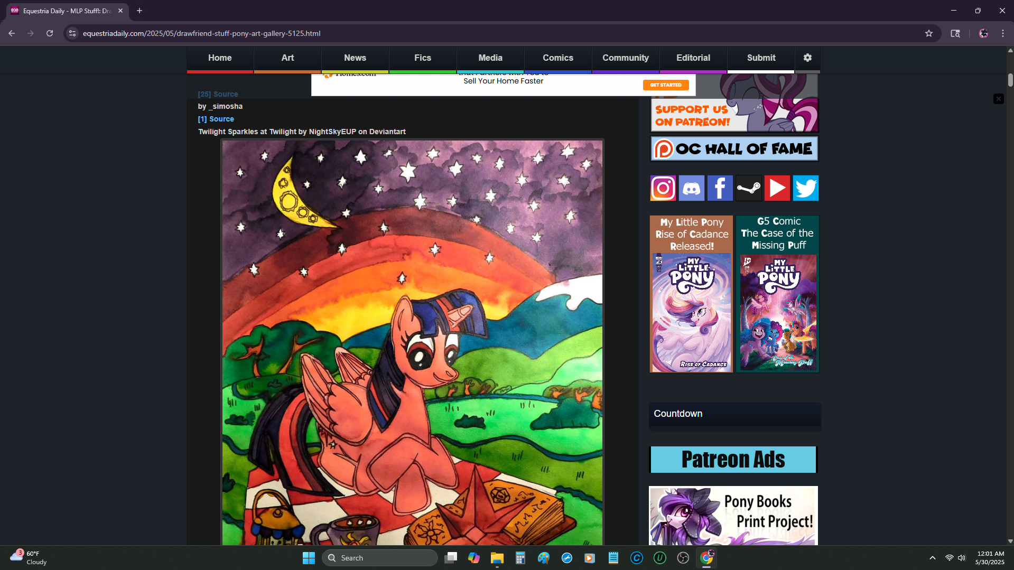The image size is (1014, 570).
Task: Open the Steam social link
Action: (x=748, y=188)
